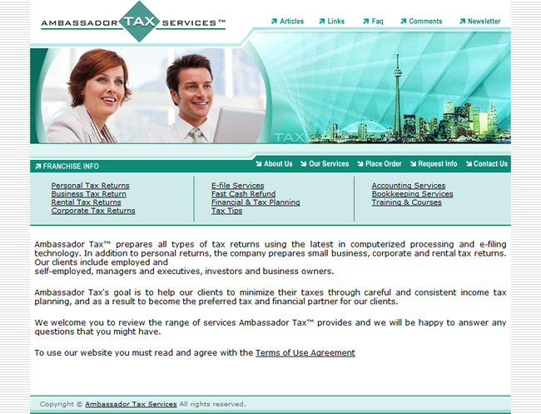Read the Terms of Use Agreement
Viewport: 541px width, 414px height.
point(305,353)
